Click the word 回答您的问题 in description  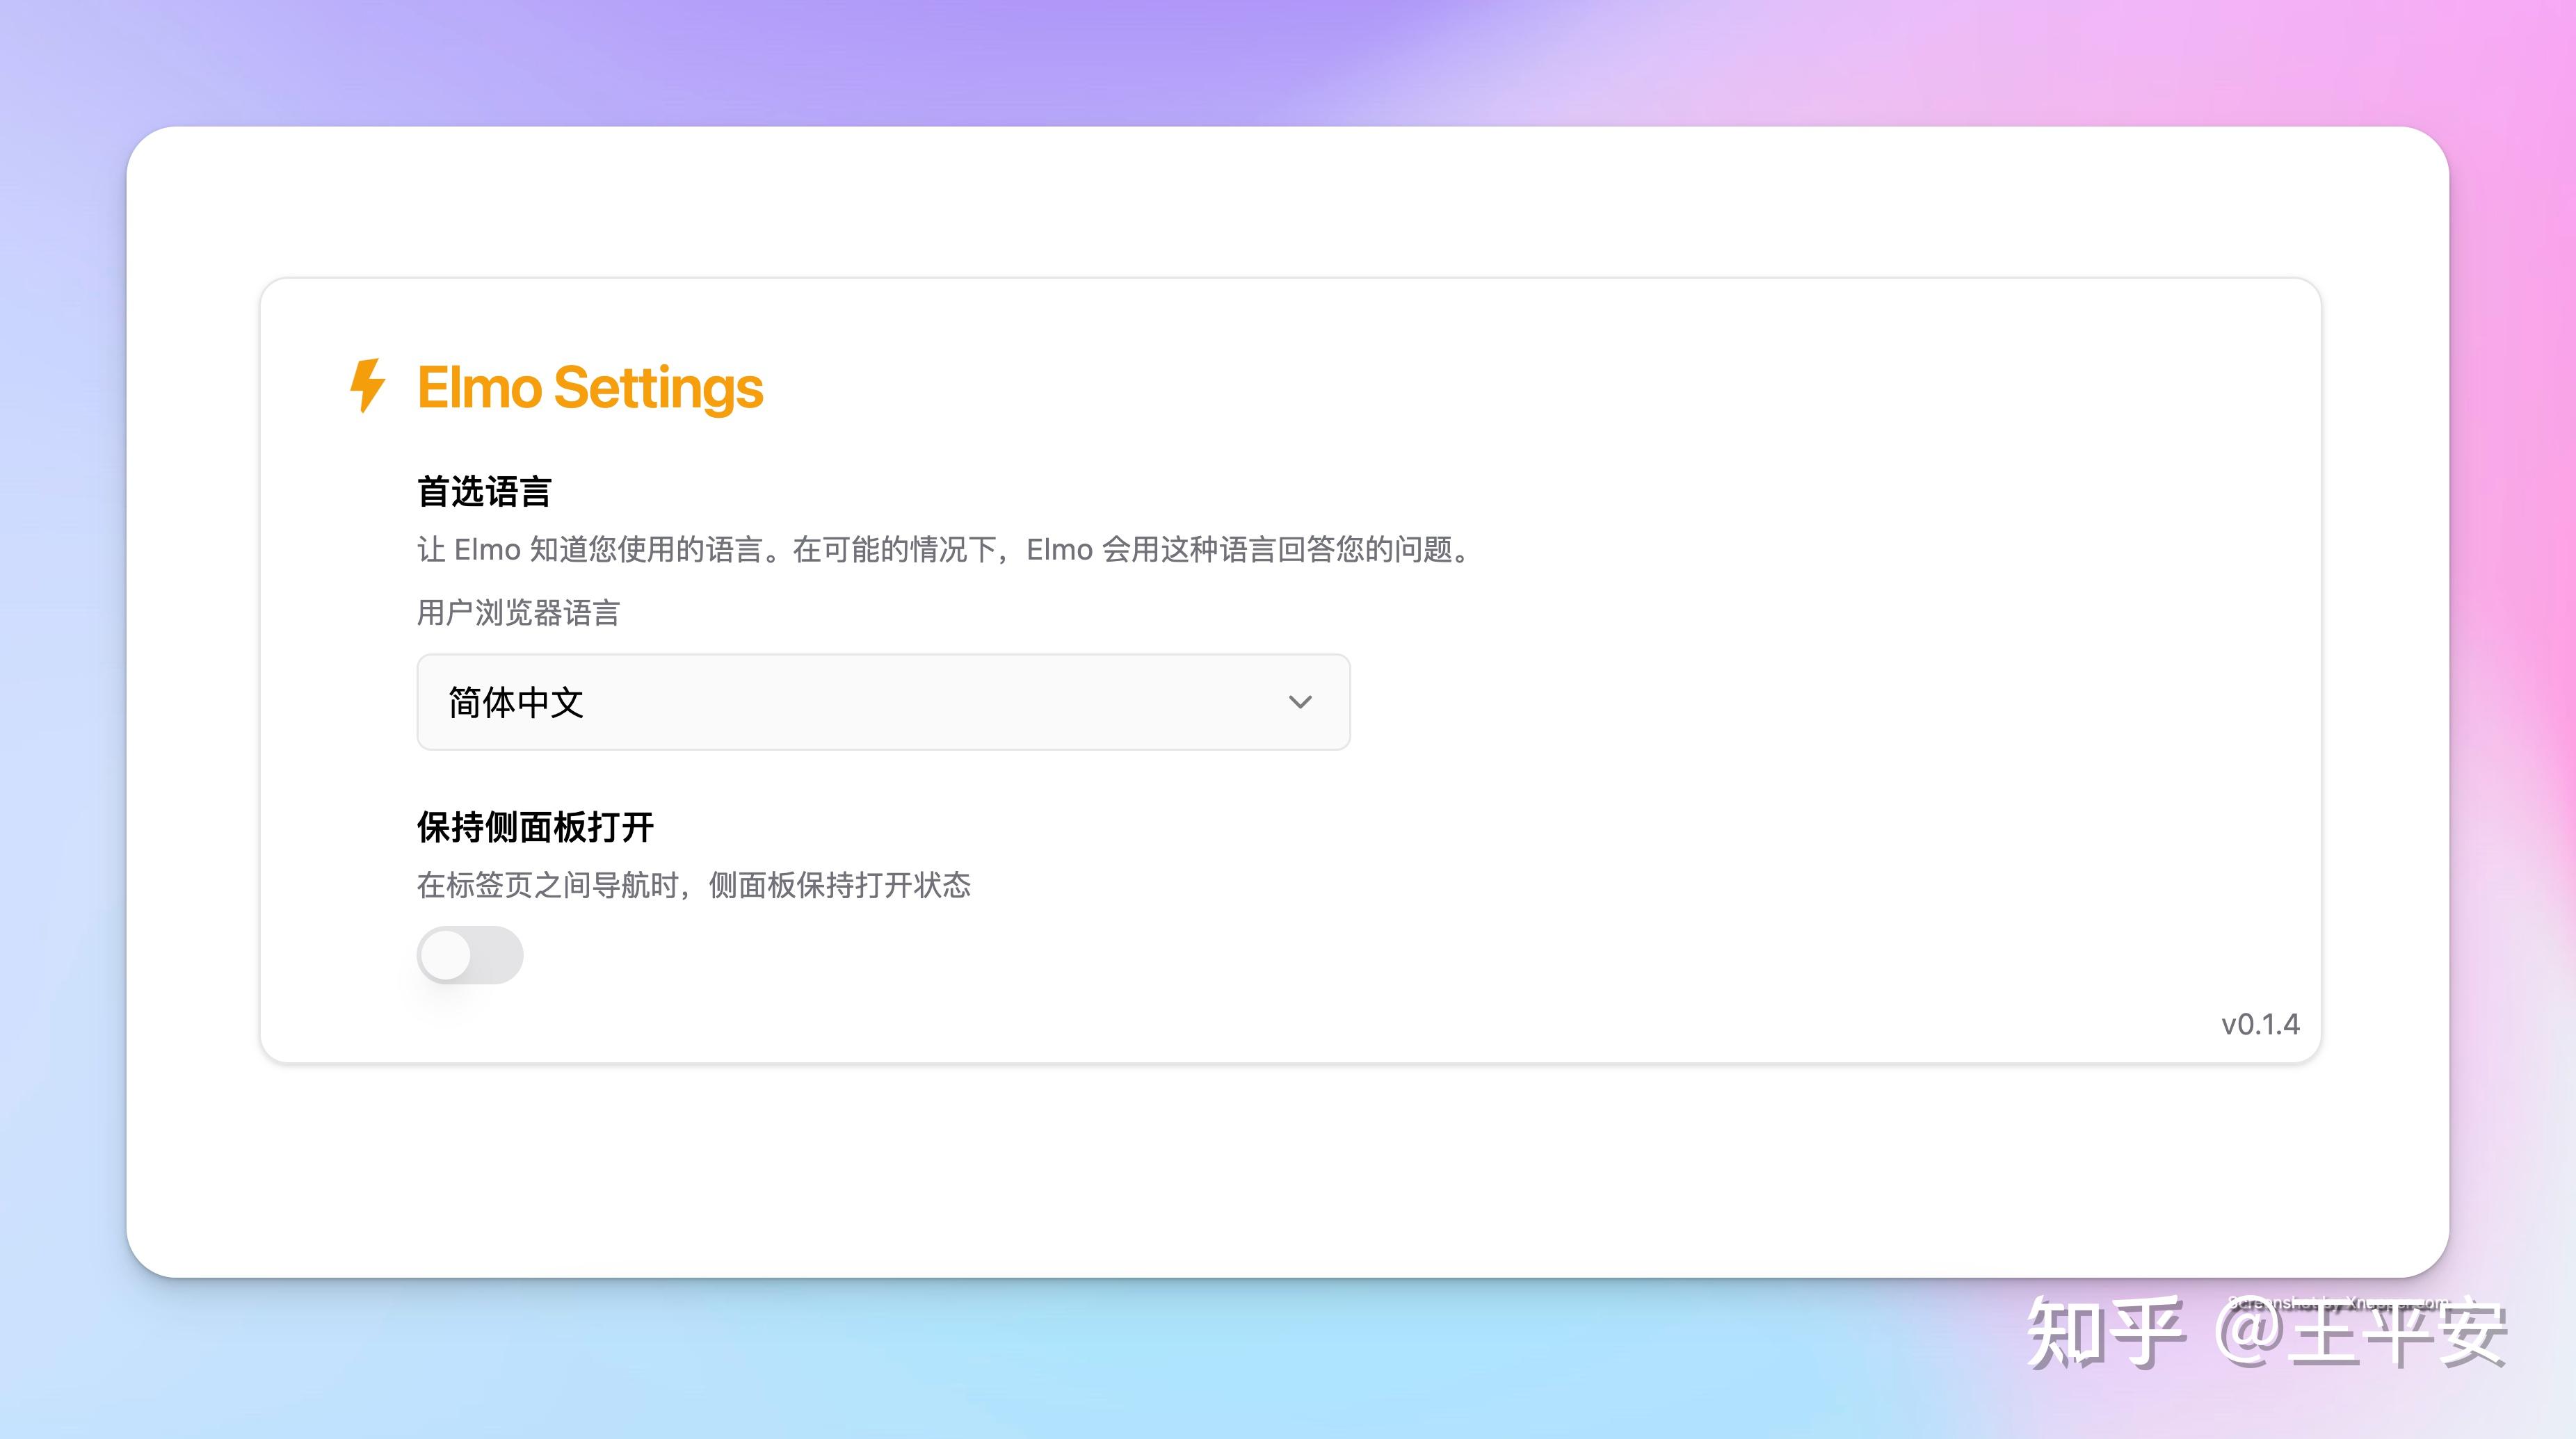point(1365,550)
